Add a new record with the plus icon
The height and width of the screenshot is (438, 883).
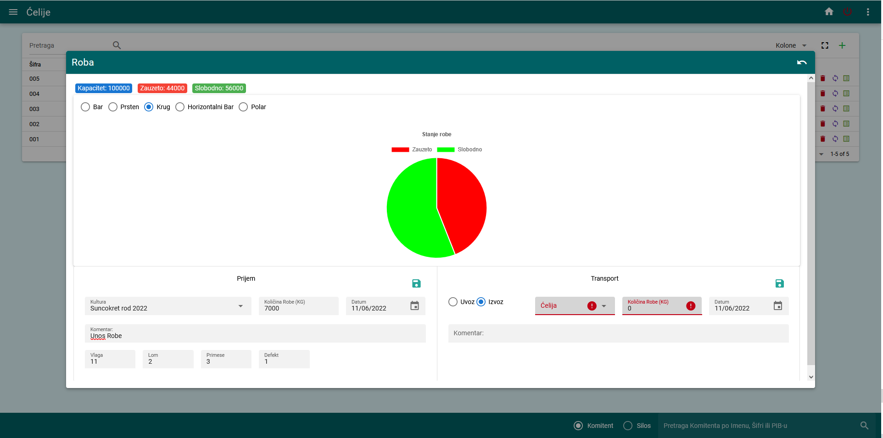[842, 45]
